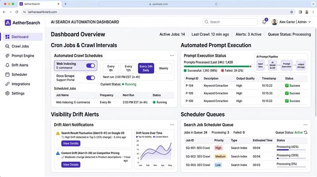The width and height of the screenshot is (317, 177).
Task: Click the Output storage pipeline node
Action: pos(301,65)
